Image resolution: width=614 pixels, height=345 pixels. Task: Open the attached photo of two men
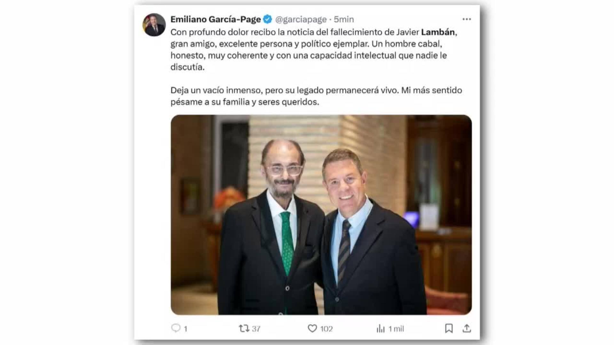[x=321, y=215]
